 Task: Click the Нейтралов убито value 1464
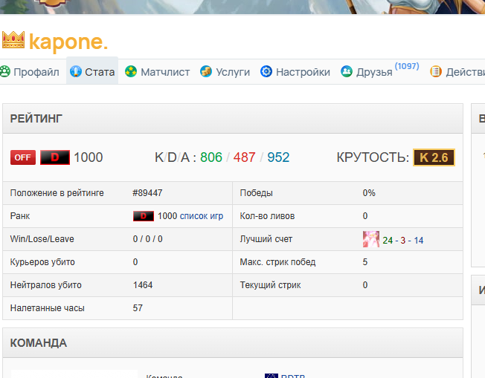[x=143, y=285]
